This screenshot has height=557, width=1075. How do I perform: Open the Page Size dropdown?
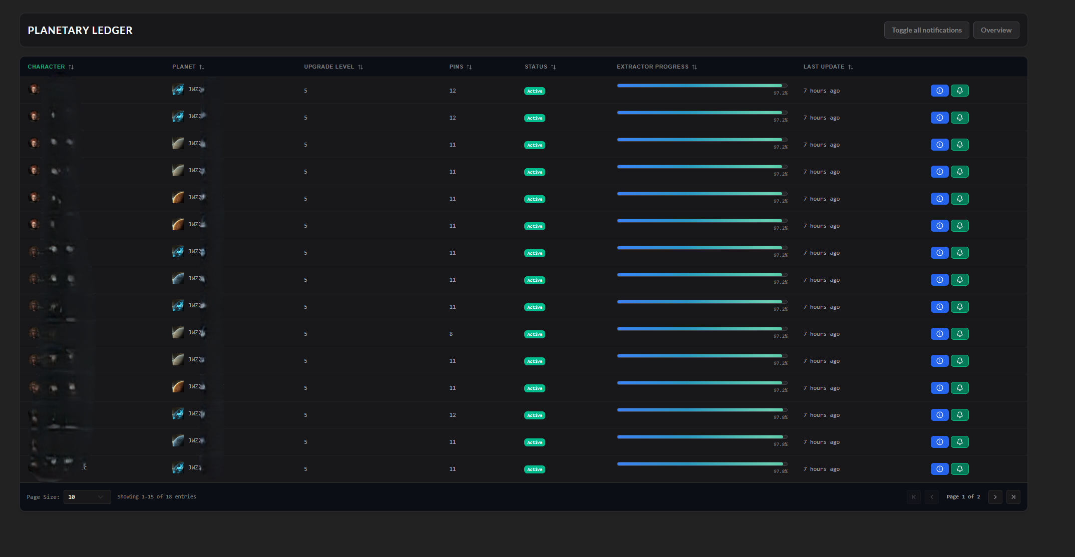[x=87, y=497]
